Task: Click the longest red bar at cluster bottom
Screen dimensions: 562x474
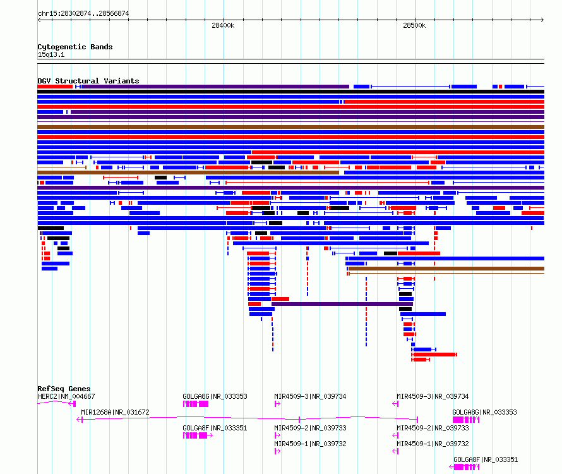Action: [x=434, y=355]
